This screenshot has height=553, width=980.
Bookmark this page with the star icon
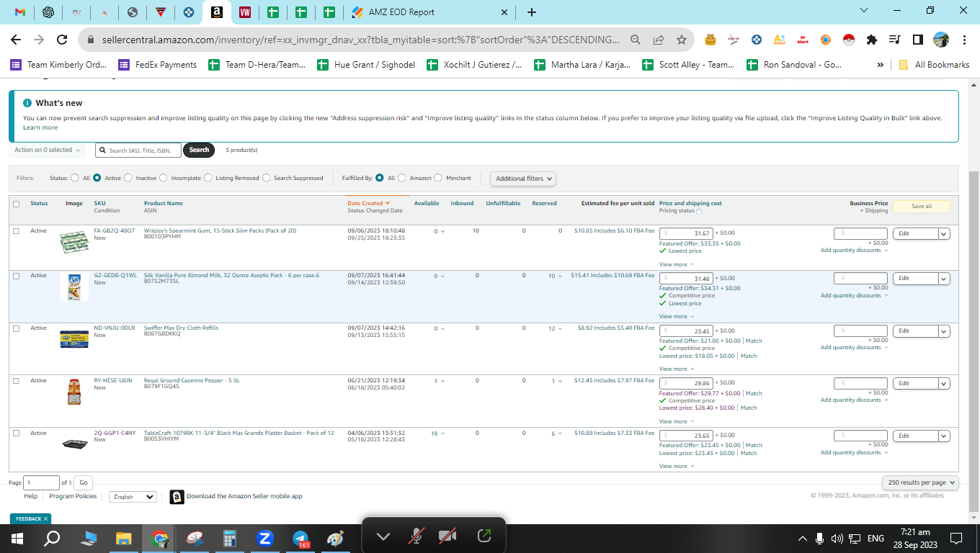(x=682, y=40)
